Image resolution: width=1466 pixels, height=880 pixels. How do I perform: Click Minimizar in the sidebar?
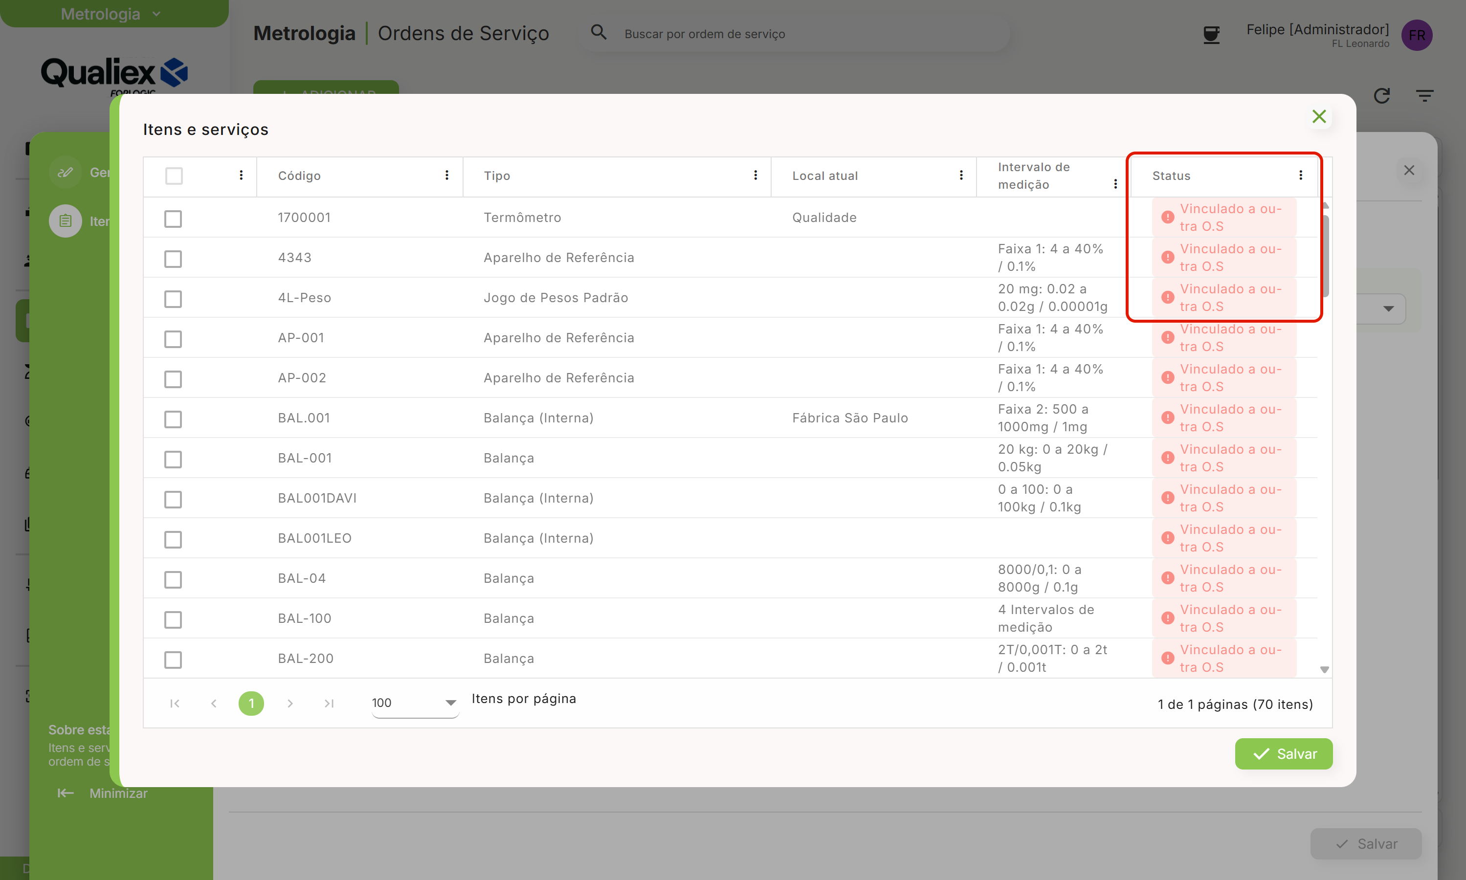click(x=118, y=793)
